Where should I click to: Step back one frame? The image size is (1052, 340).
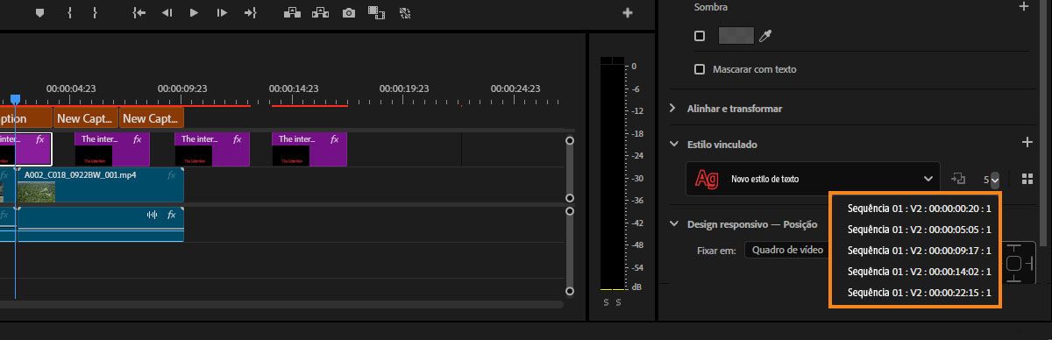click(167, 13)
